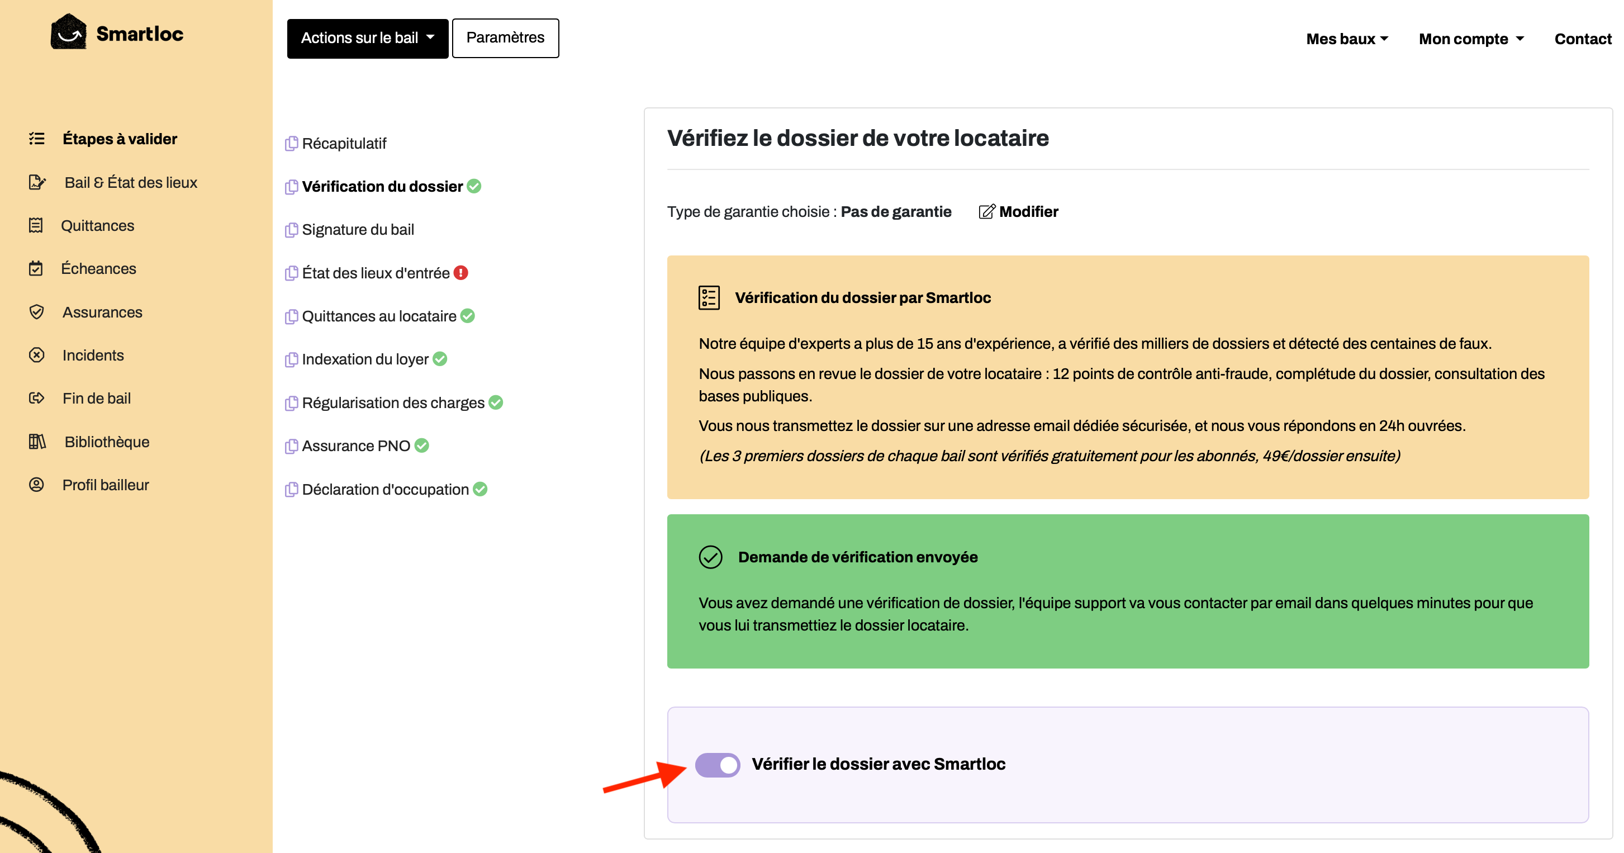
Task: Click the Bail & État des lieux pen icon
Action: 37,182
